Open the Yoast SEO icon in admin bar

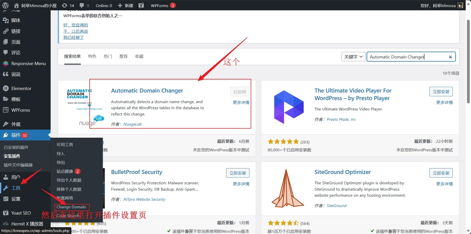pos(141,5)
